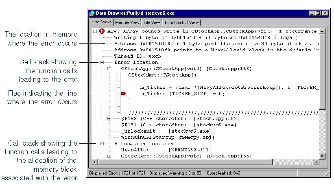Select '$E191 (C++ ctor/dtor)' stack entry
The height and width of the screenshot is (190, 334).
(x=179, y=125)
